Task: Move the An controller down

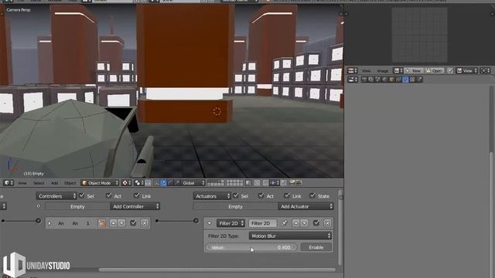Action: (121, 223)
